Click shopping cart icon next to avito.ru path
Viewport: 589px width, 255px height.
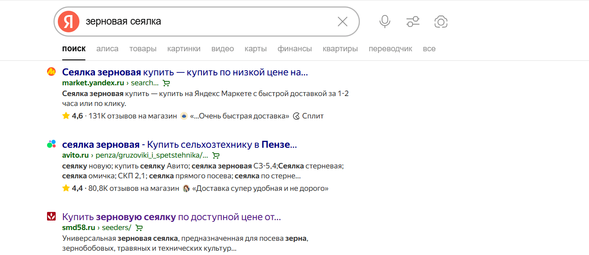216,155
